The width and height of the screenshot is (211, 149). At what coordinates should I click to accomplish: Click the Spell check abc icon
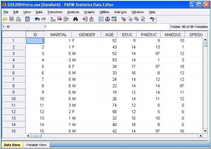click(152, 19)
